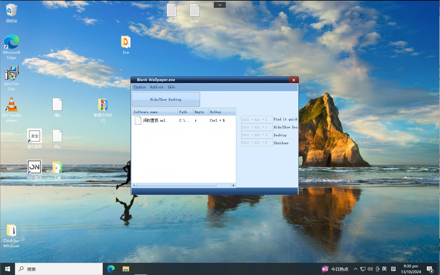Viewport: 440px width, 275px height.
Task: Open the volume control in system tray
Action: click(370, 269)
